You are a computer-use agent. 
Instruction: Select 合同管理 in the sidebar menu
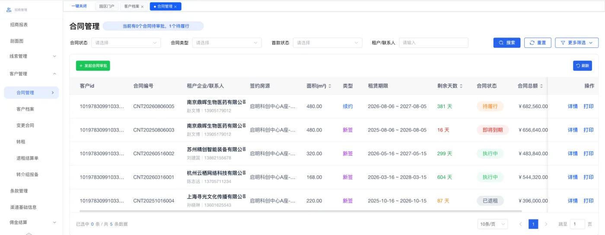[31, 92]
